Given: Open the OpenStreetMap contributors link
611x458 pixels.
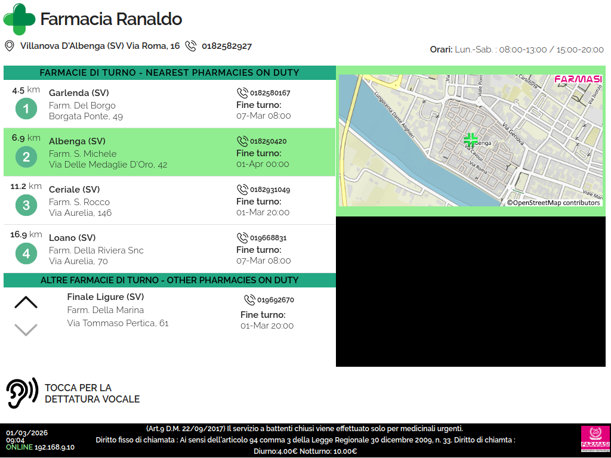Looking at the screenshot, I should point(554,203).
